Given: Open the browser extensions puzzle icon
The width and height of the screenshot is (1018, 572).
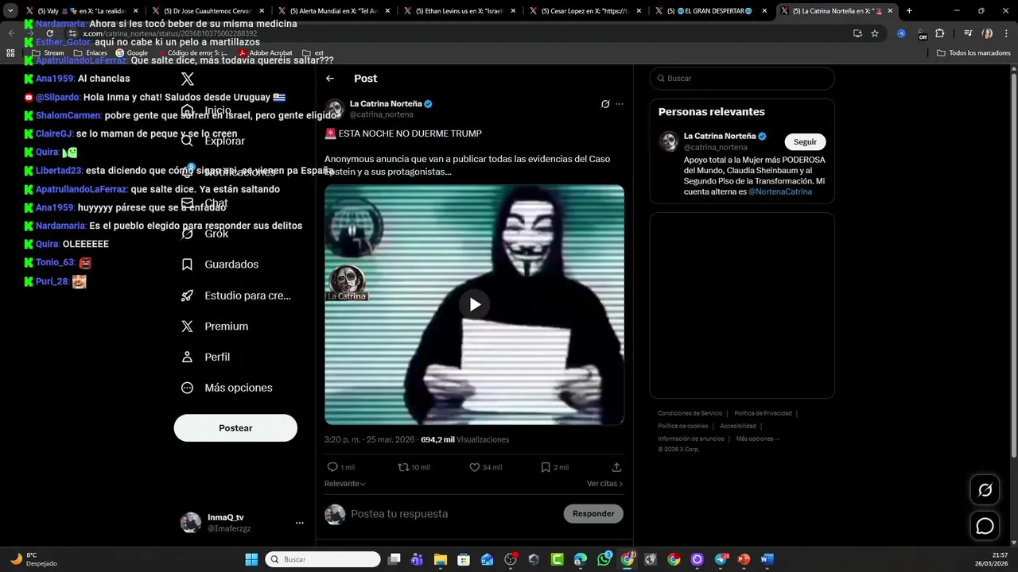Looking at the screenshot, I should tap(940, 33).
